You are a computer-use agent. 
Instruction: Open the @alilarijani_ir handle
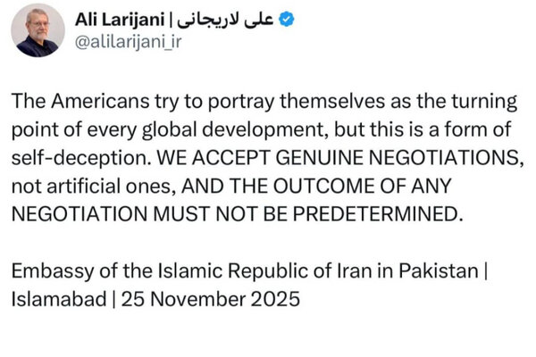tap(128, 42)
